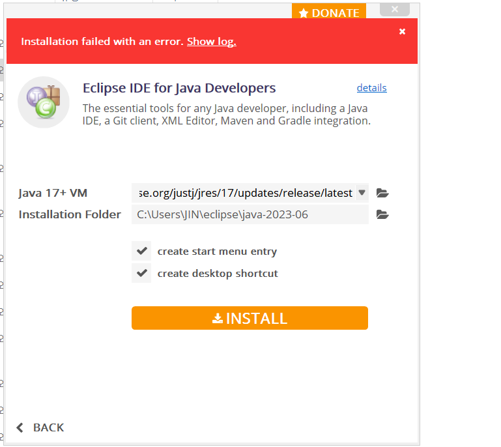Browse for Java VM folder icon
Image resolution: width=501 pixels, height=447 pixels.
(x=382, y=193)
